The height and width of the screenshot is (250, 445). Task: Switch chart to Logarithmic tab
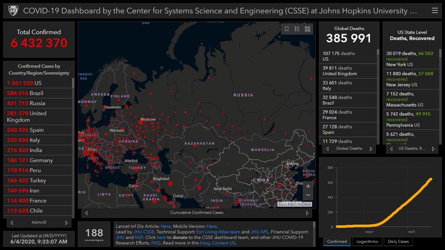367,241
